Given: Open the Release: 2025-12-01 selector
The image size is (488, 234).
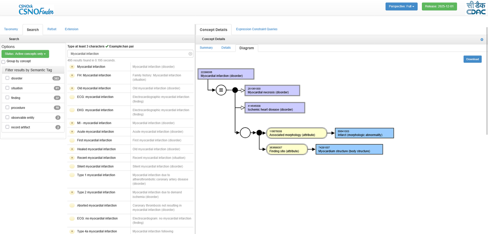Looking at the screenshot, I should [x=439, y=6].
